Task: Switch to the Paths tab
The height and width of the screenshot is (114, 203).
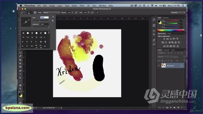Action: (173, 50)
